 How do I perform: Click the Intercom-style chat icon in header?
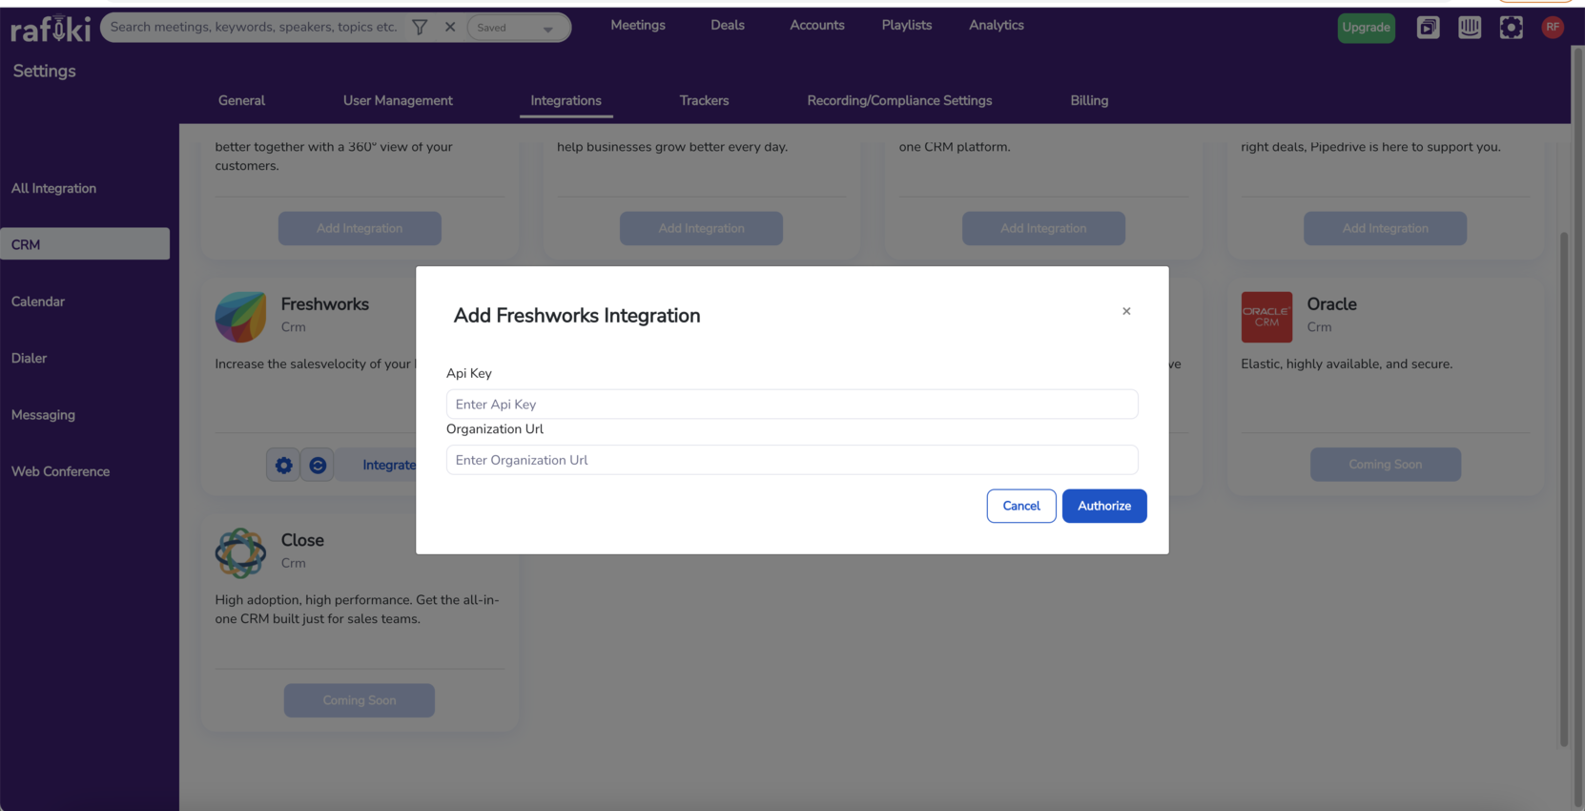[1470, 28]
